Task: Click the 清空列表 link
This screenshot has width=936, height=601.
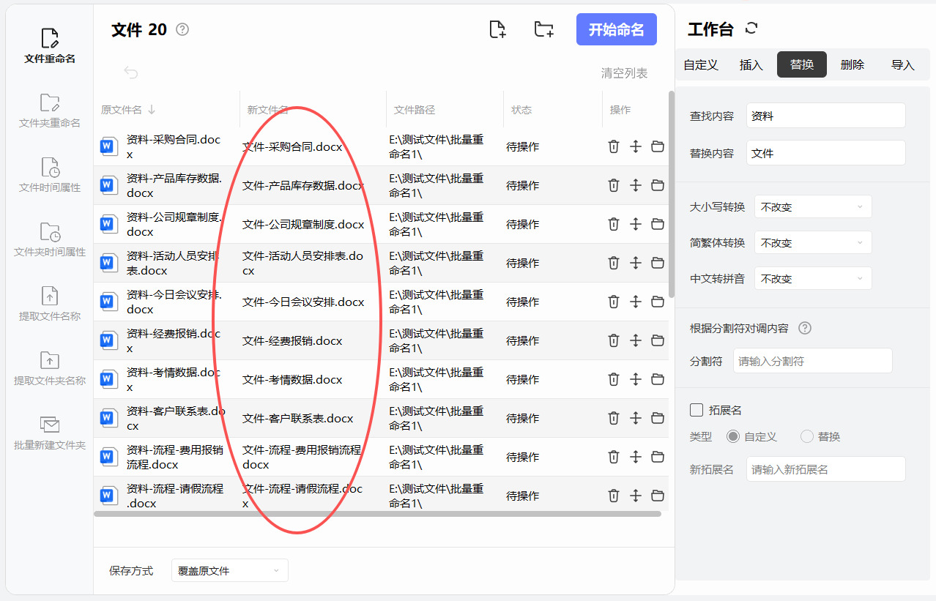Action: pos(624,72)
